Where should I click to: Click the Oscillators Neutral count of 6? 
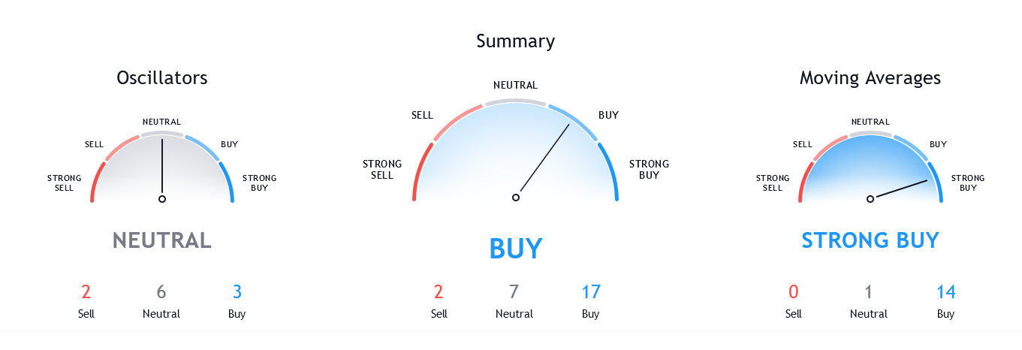[x=161, y=291]
